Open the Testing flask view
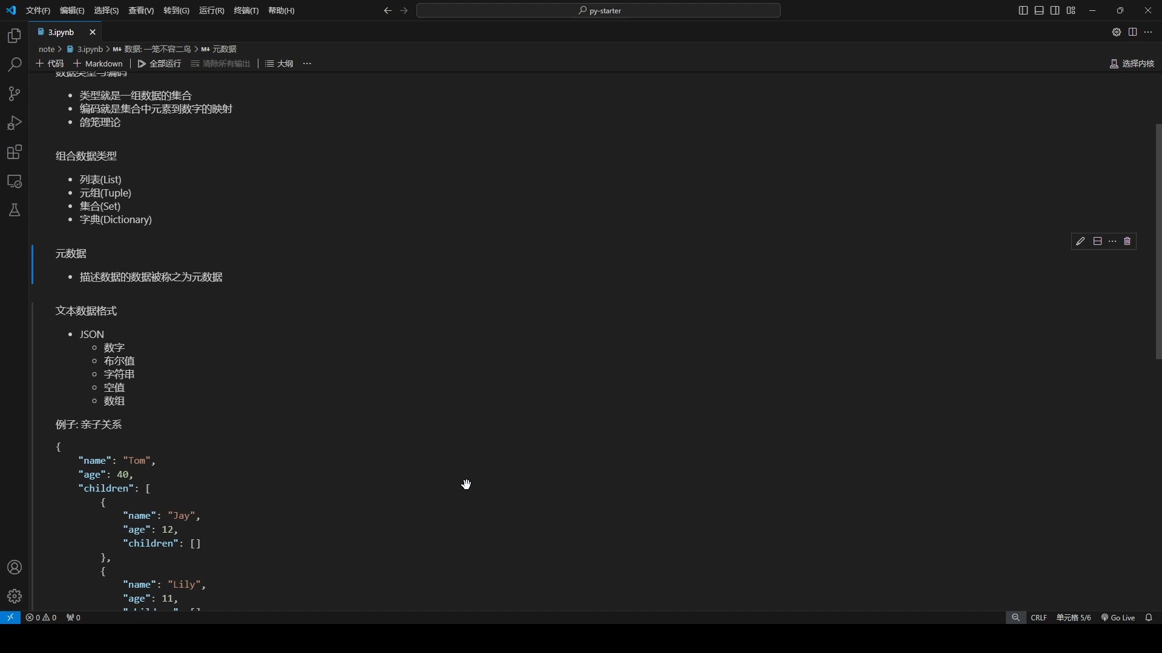 pyautogui.click(x=15, y=210)
